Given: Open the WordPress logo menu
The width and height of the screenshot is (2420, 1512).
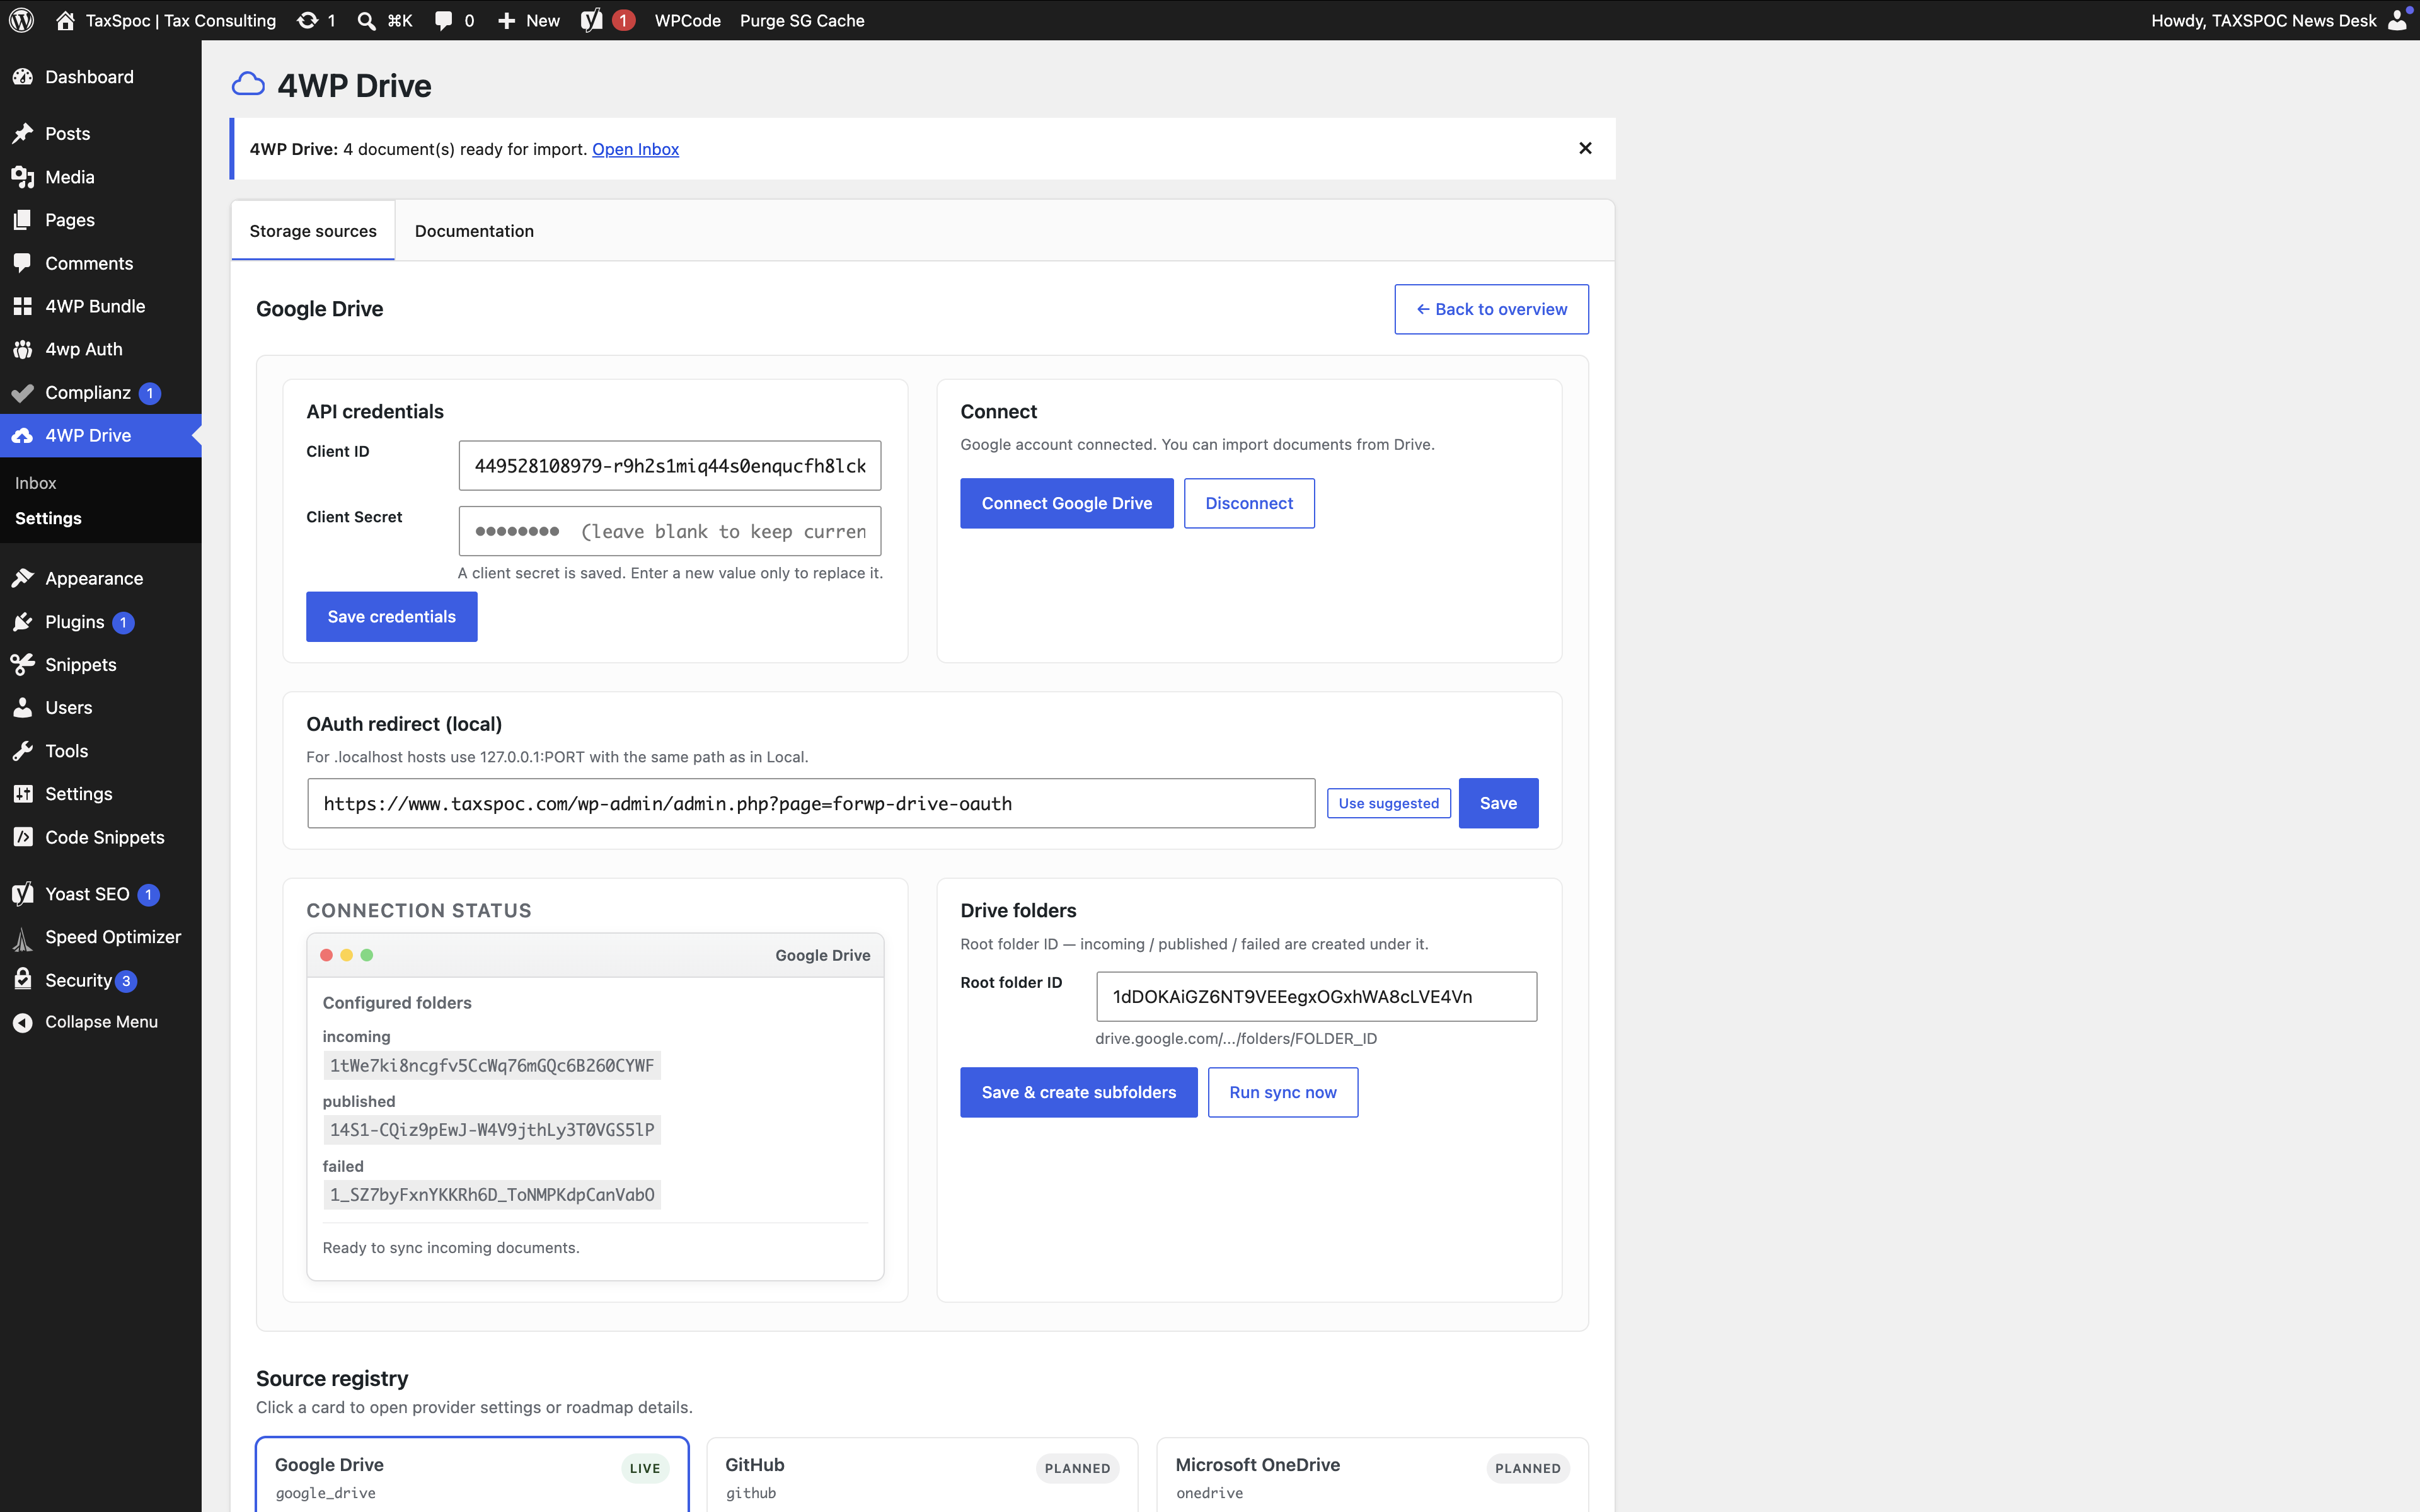Looking at the screenshot, I should [x=22, y=20].
